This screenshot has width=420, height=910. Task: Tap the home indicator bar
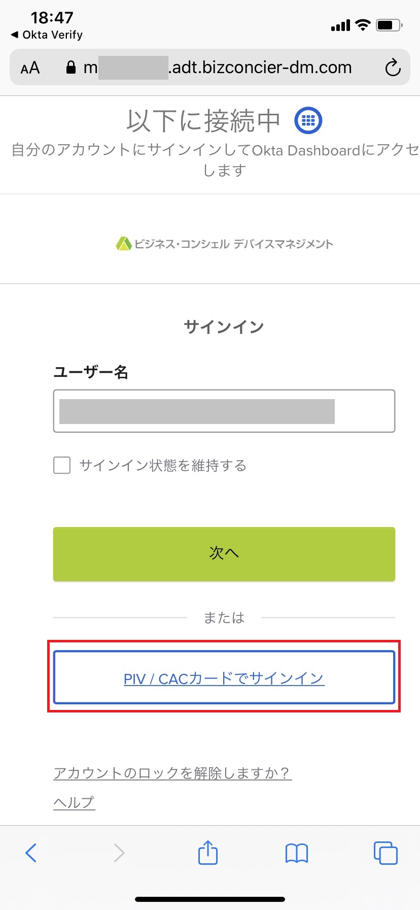tap(210, 899)
